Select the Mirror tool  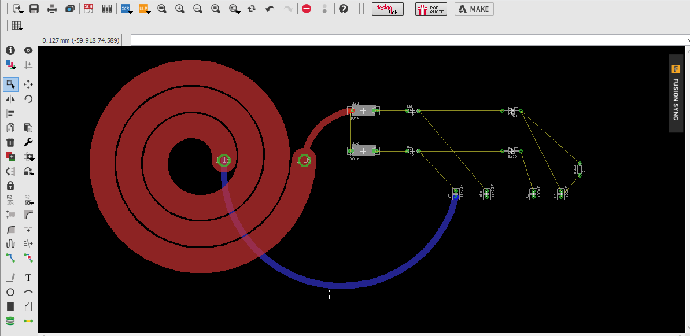(10, 99)
